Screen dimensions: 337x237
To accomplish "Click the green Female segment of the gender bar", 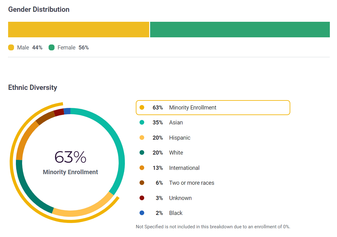I will [x=240, y=30].
